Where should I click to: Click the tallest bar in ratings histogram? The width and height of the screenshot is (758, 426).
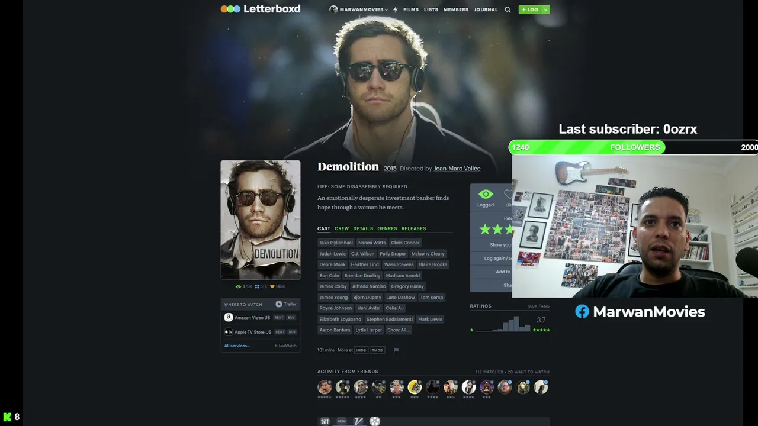coord(516,324)
